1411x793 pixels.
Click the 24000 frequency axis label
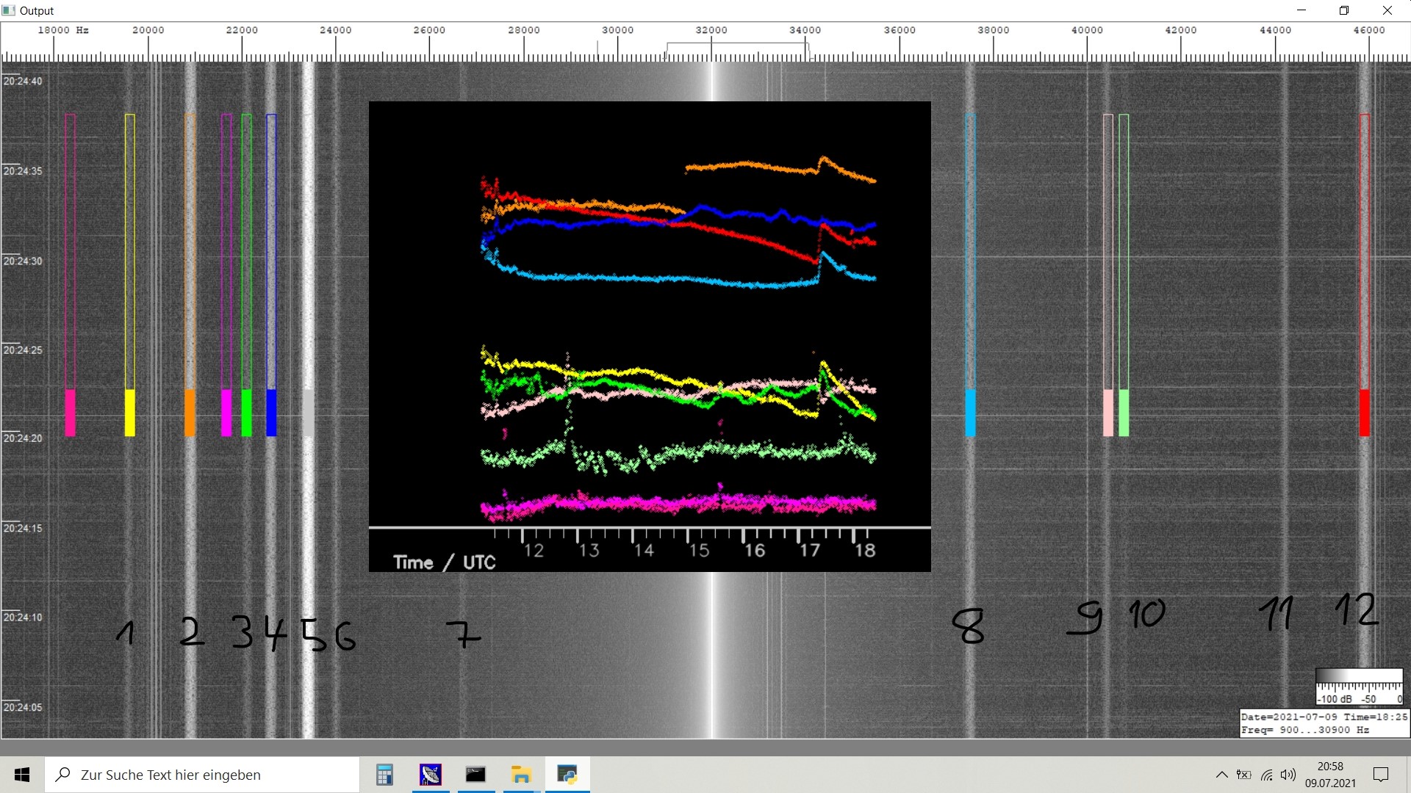tap(336, 30)
